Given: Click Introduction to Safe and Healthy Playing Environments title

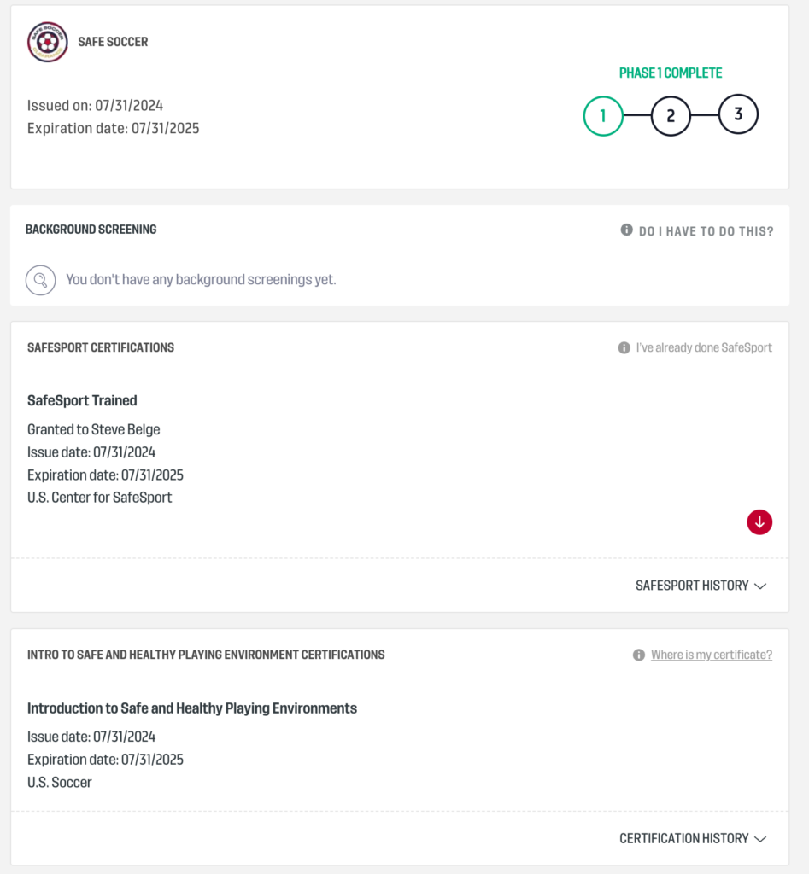Looking at the screenshot, I should coord(192,708).
